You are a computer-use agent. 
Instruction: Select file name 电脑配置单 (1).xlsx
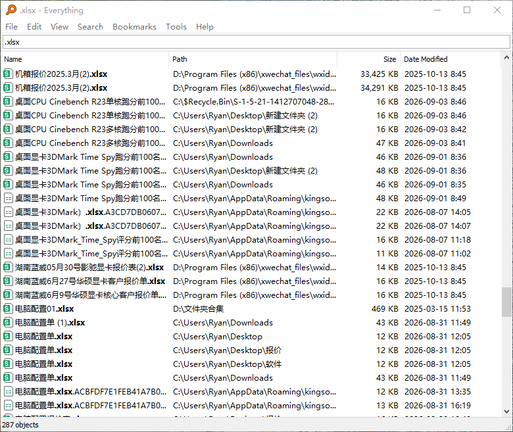pyautogui.click(x=50, y=322)
